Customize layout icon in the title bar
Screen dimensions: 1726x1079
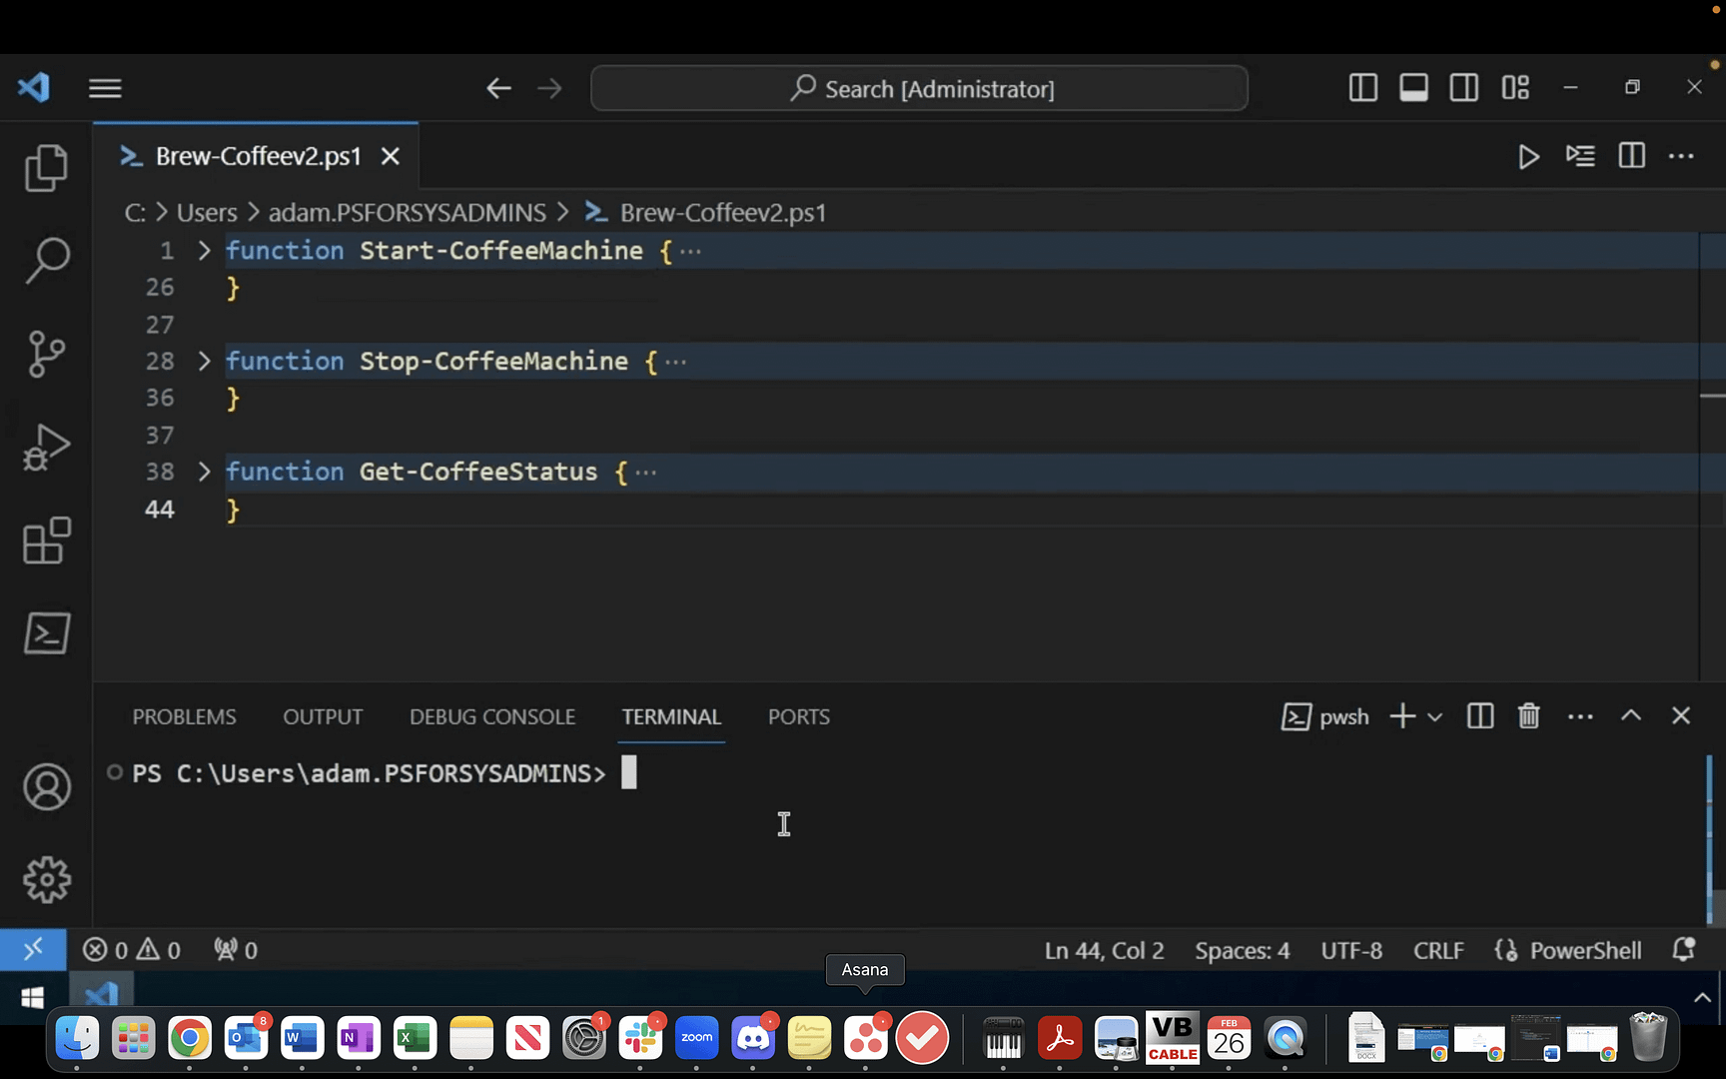coord(1515,88)
